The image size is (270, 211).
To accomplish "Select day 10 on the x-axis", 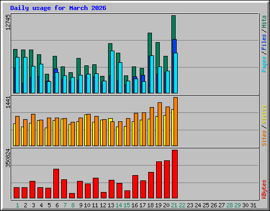I will [x=87, y=205].
